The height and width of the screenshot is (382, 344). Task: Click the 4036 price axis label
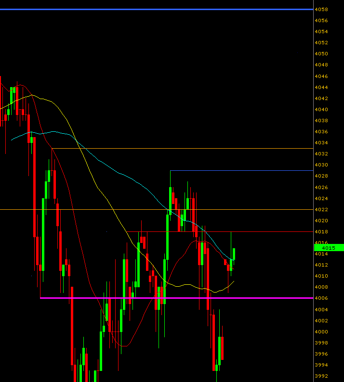coord(321,131)
